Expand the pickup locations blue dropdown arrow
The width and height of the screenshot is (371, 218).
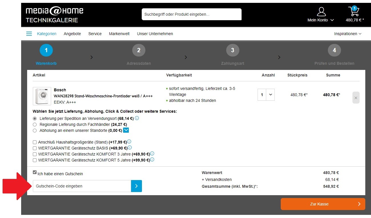[x=126, y=130]
